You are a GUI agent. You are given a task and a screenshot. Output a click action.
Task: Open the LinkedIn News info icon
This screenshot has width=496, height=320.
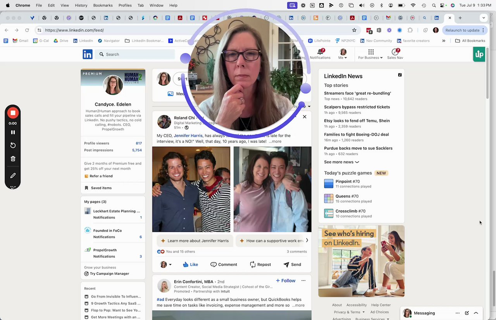tap(400, 75)
